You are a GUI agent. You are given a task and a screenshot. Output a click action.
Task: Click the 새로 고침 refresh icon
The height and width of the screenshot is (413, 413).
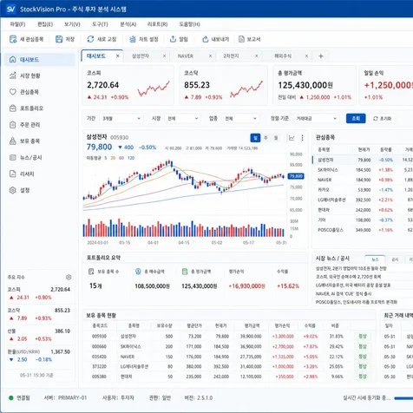click(x=90, y=39)
